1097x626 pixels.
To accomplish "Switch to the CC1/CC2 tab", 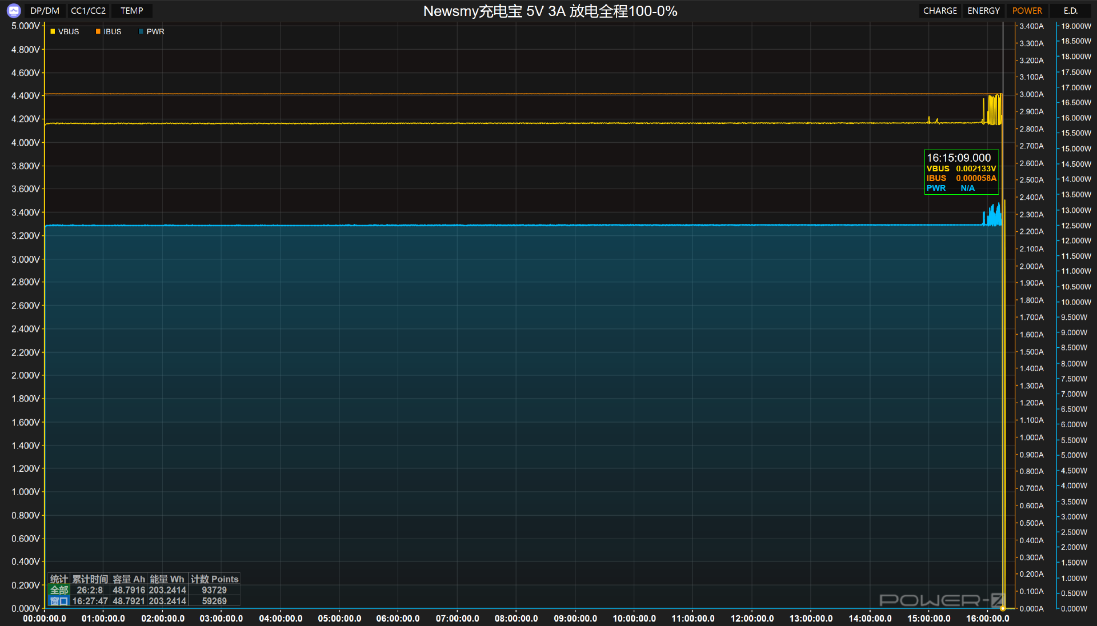I will tap(88, 11).
